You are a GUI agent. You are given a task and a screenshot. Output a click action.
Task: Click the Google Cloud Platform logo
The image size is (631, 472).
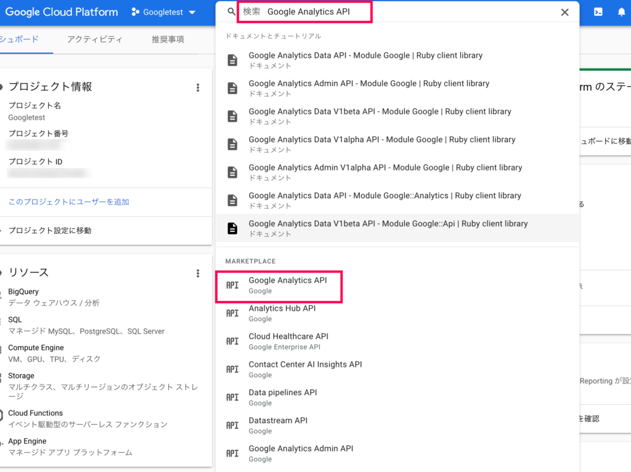[x=62, y=12]
